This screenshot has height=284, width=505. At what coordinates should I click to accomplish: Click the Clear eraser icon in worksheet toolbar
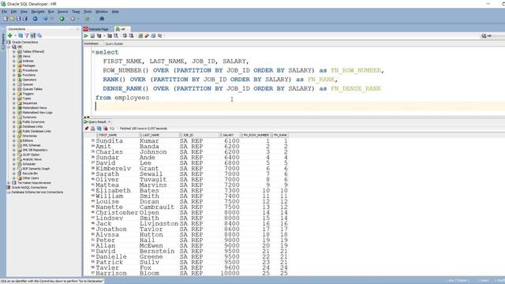[x=147, y=35]
